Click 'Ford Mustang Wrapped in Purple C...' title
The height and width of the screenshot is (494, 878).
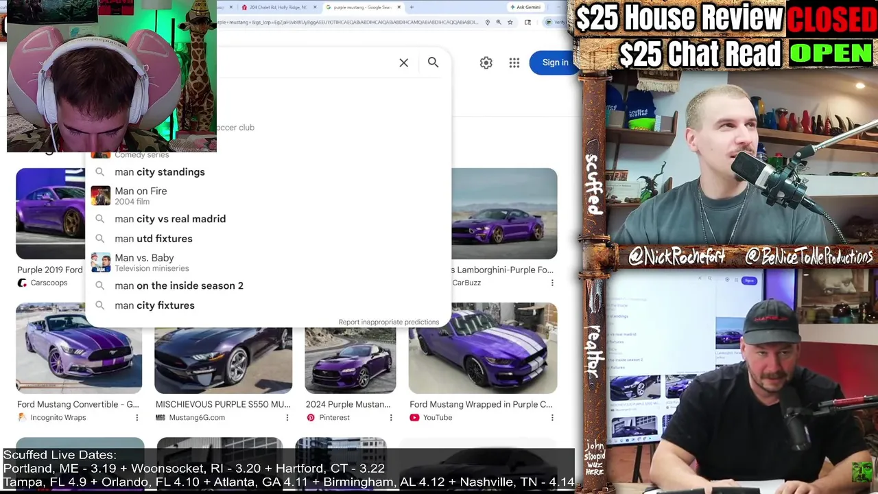click(481, 404)
